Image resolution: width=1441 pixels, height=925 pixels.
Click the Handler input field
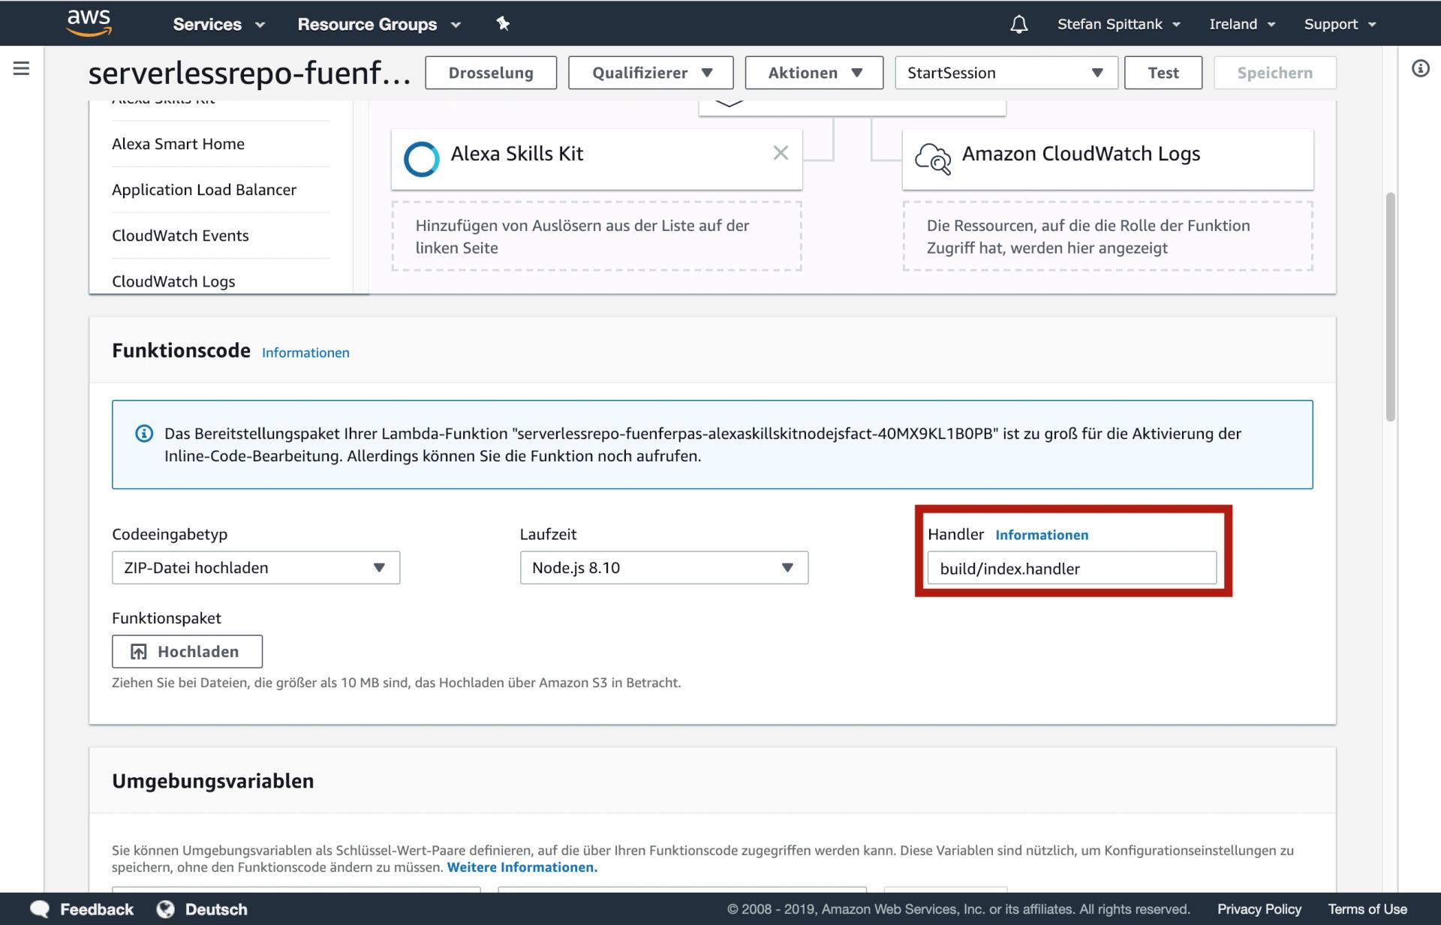click(x=1071, y=569)
